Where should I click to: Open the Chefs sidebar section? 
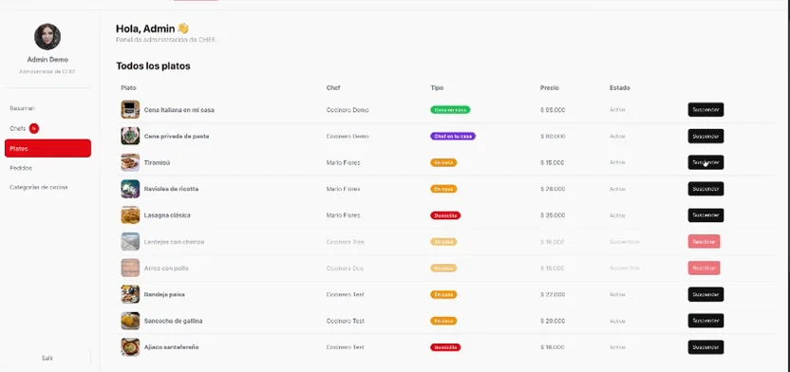(x=18, y=128)
